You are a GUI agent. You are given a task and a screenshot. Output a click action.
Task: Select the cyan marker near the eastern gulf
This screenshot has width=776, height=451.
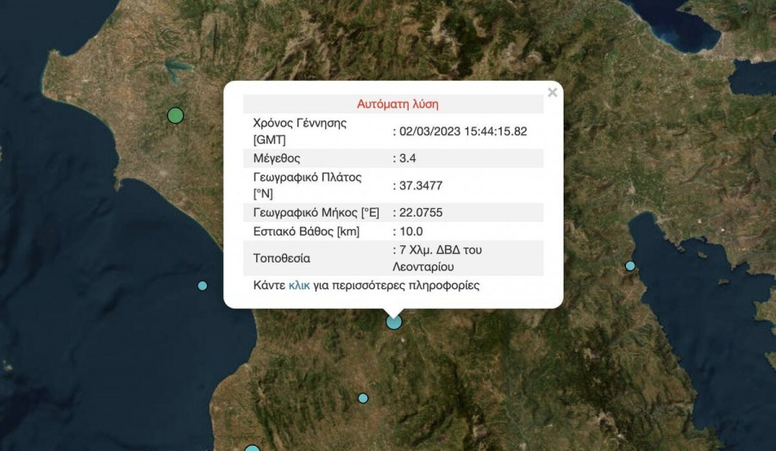coord(630,266)
